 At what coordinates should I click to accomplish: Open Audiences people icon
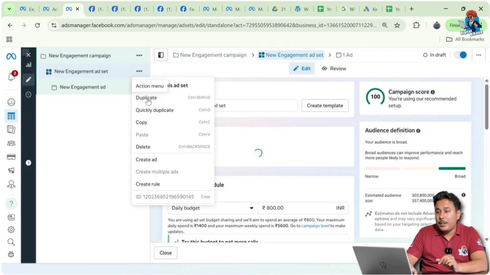[x=11, y=143]
